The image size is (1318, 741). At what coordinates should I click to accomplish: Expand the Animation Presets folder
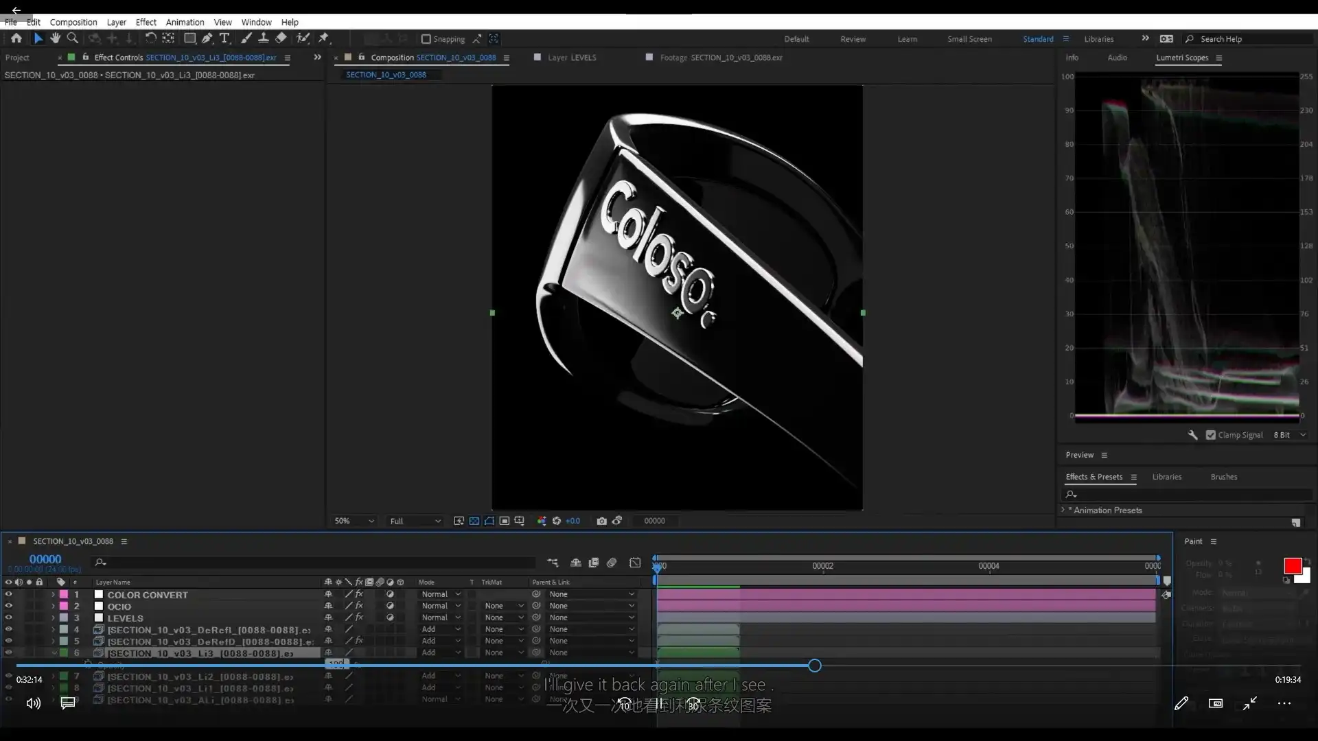[x=1063, y=510]
